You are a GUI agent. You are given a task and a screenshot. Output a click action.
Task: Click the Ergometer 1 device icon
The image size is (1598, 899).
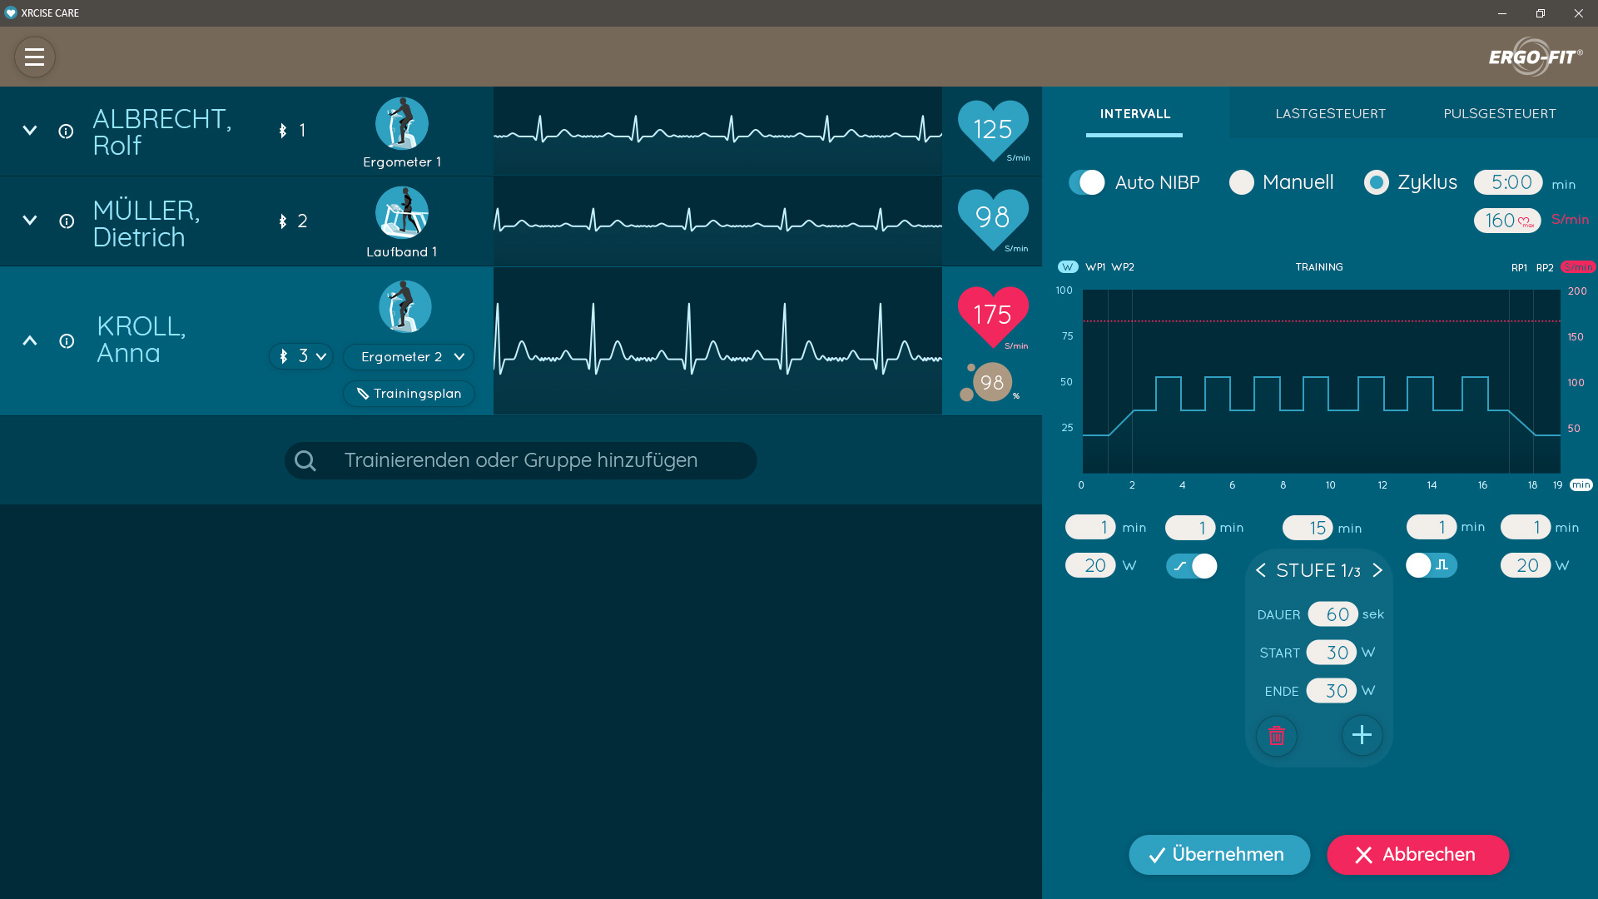(x=402, y=124)
